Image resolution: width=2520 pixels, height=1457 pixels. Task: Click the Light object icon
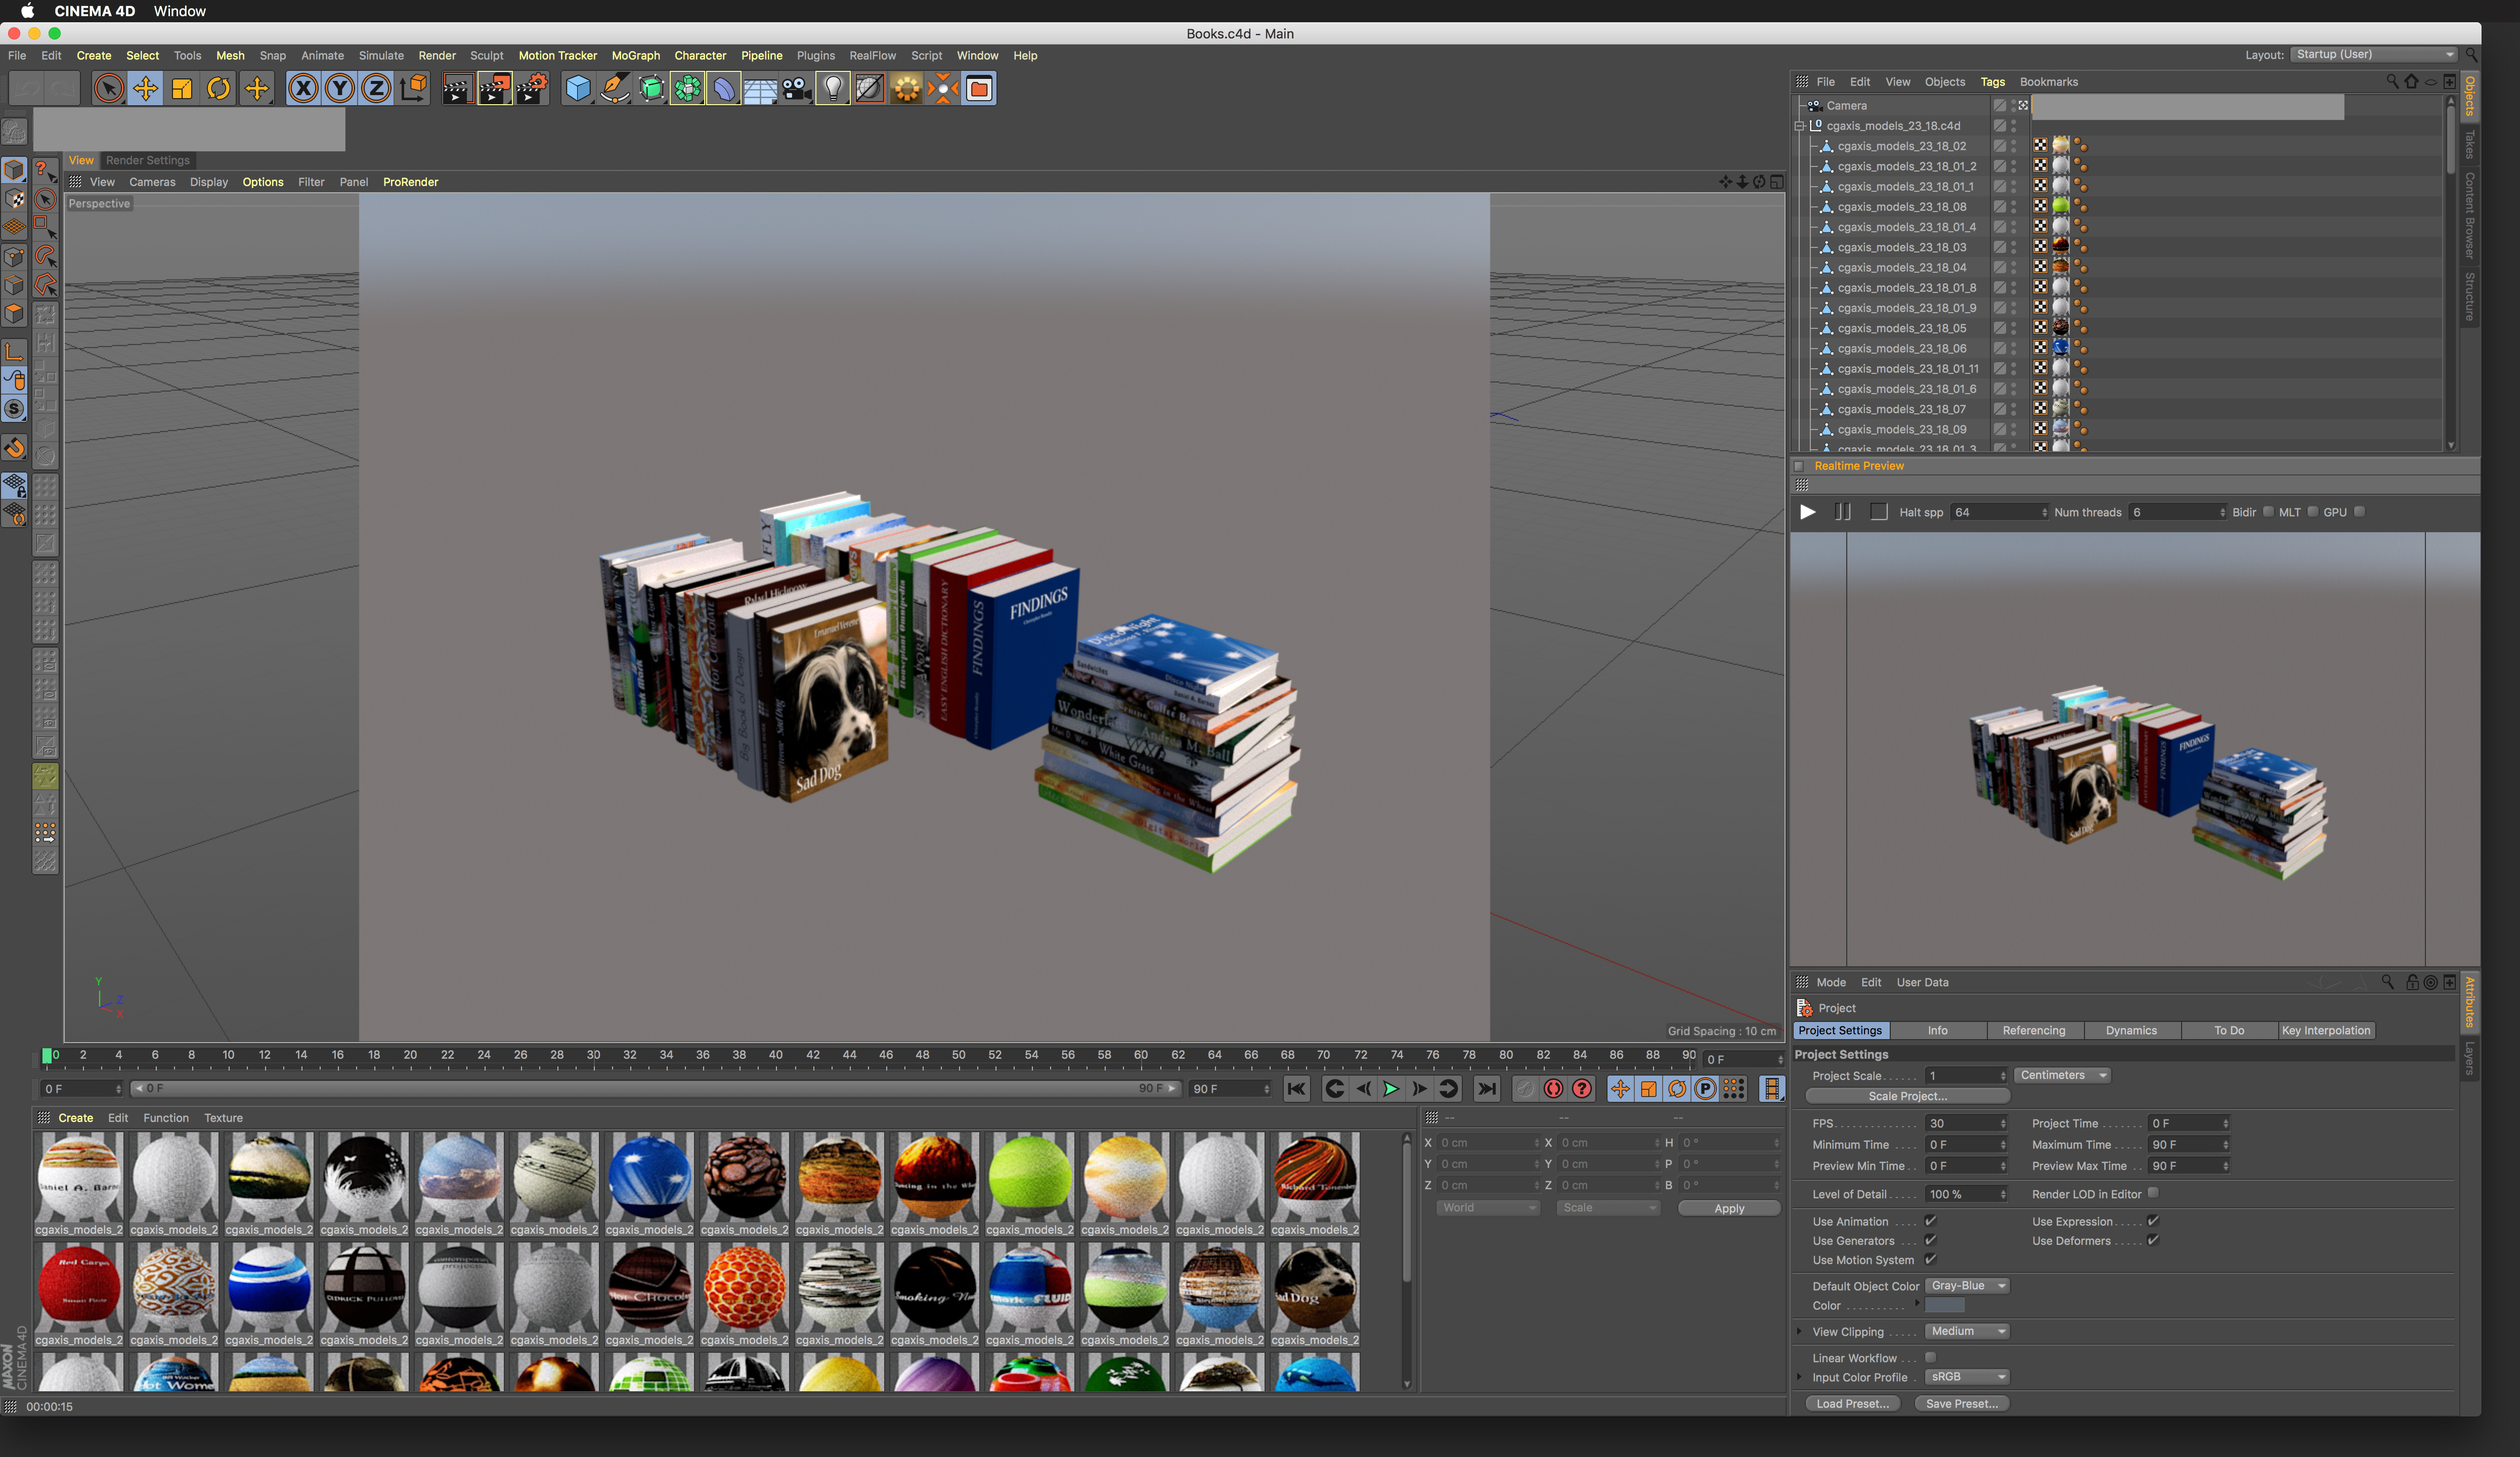832,89
